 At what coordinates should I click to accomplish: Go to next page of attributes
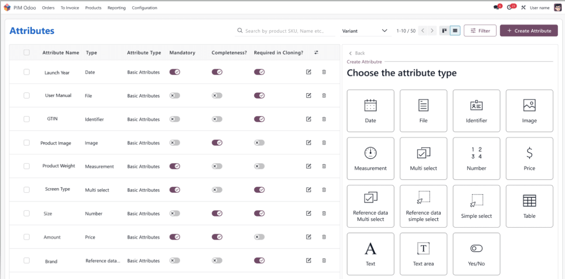click(432, 31)
